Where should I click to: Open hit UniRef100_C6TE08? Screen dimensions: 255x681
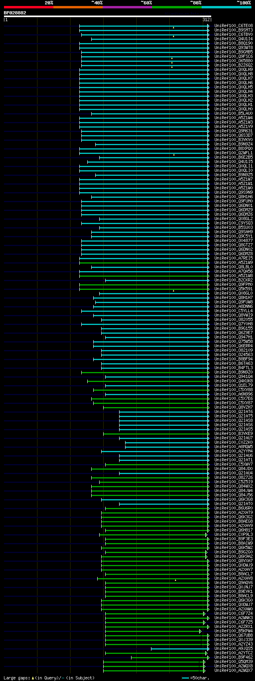[x=233, y=26]
